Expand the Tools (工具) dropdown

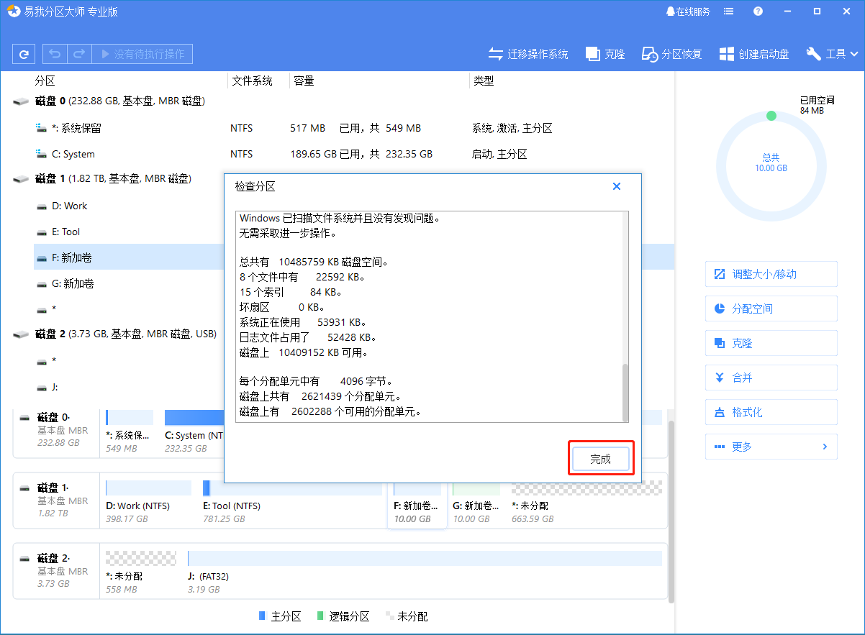pos(833,54)
